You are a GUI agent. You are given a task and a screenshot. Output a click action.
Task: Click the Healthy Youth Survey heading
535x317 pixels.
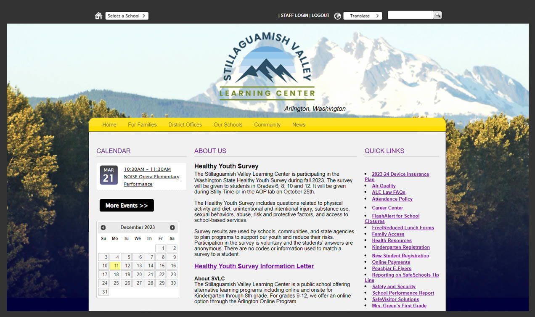coord(226,166)
